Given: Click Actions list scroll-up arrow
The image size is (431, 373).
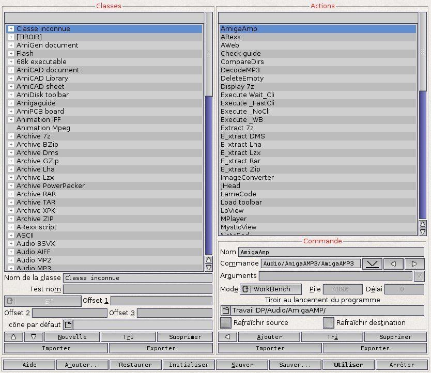Looking at the screenshot, I should click(x=423, y=224).
